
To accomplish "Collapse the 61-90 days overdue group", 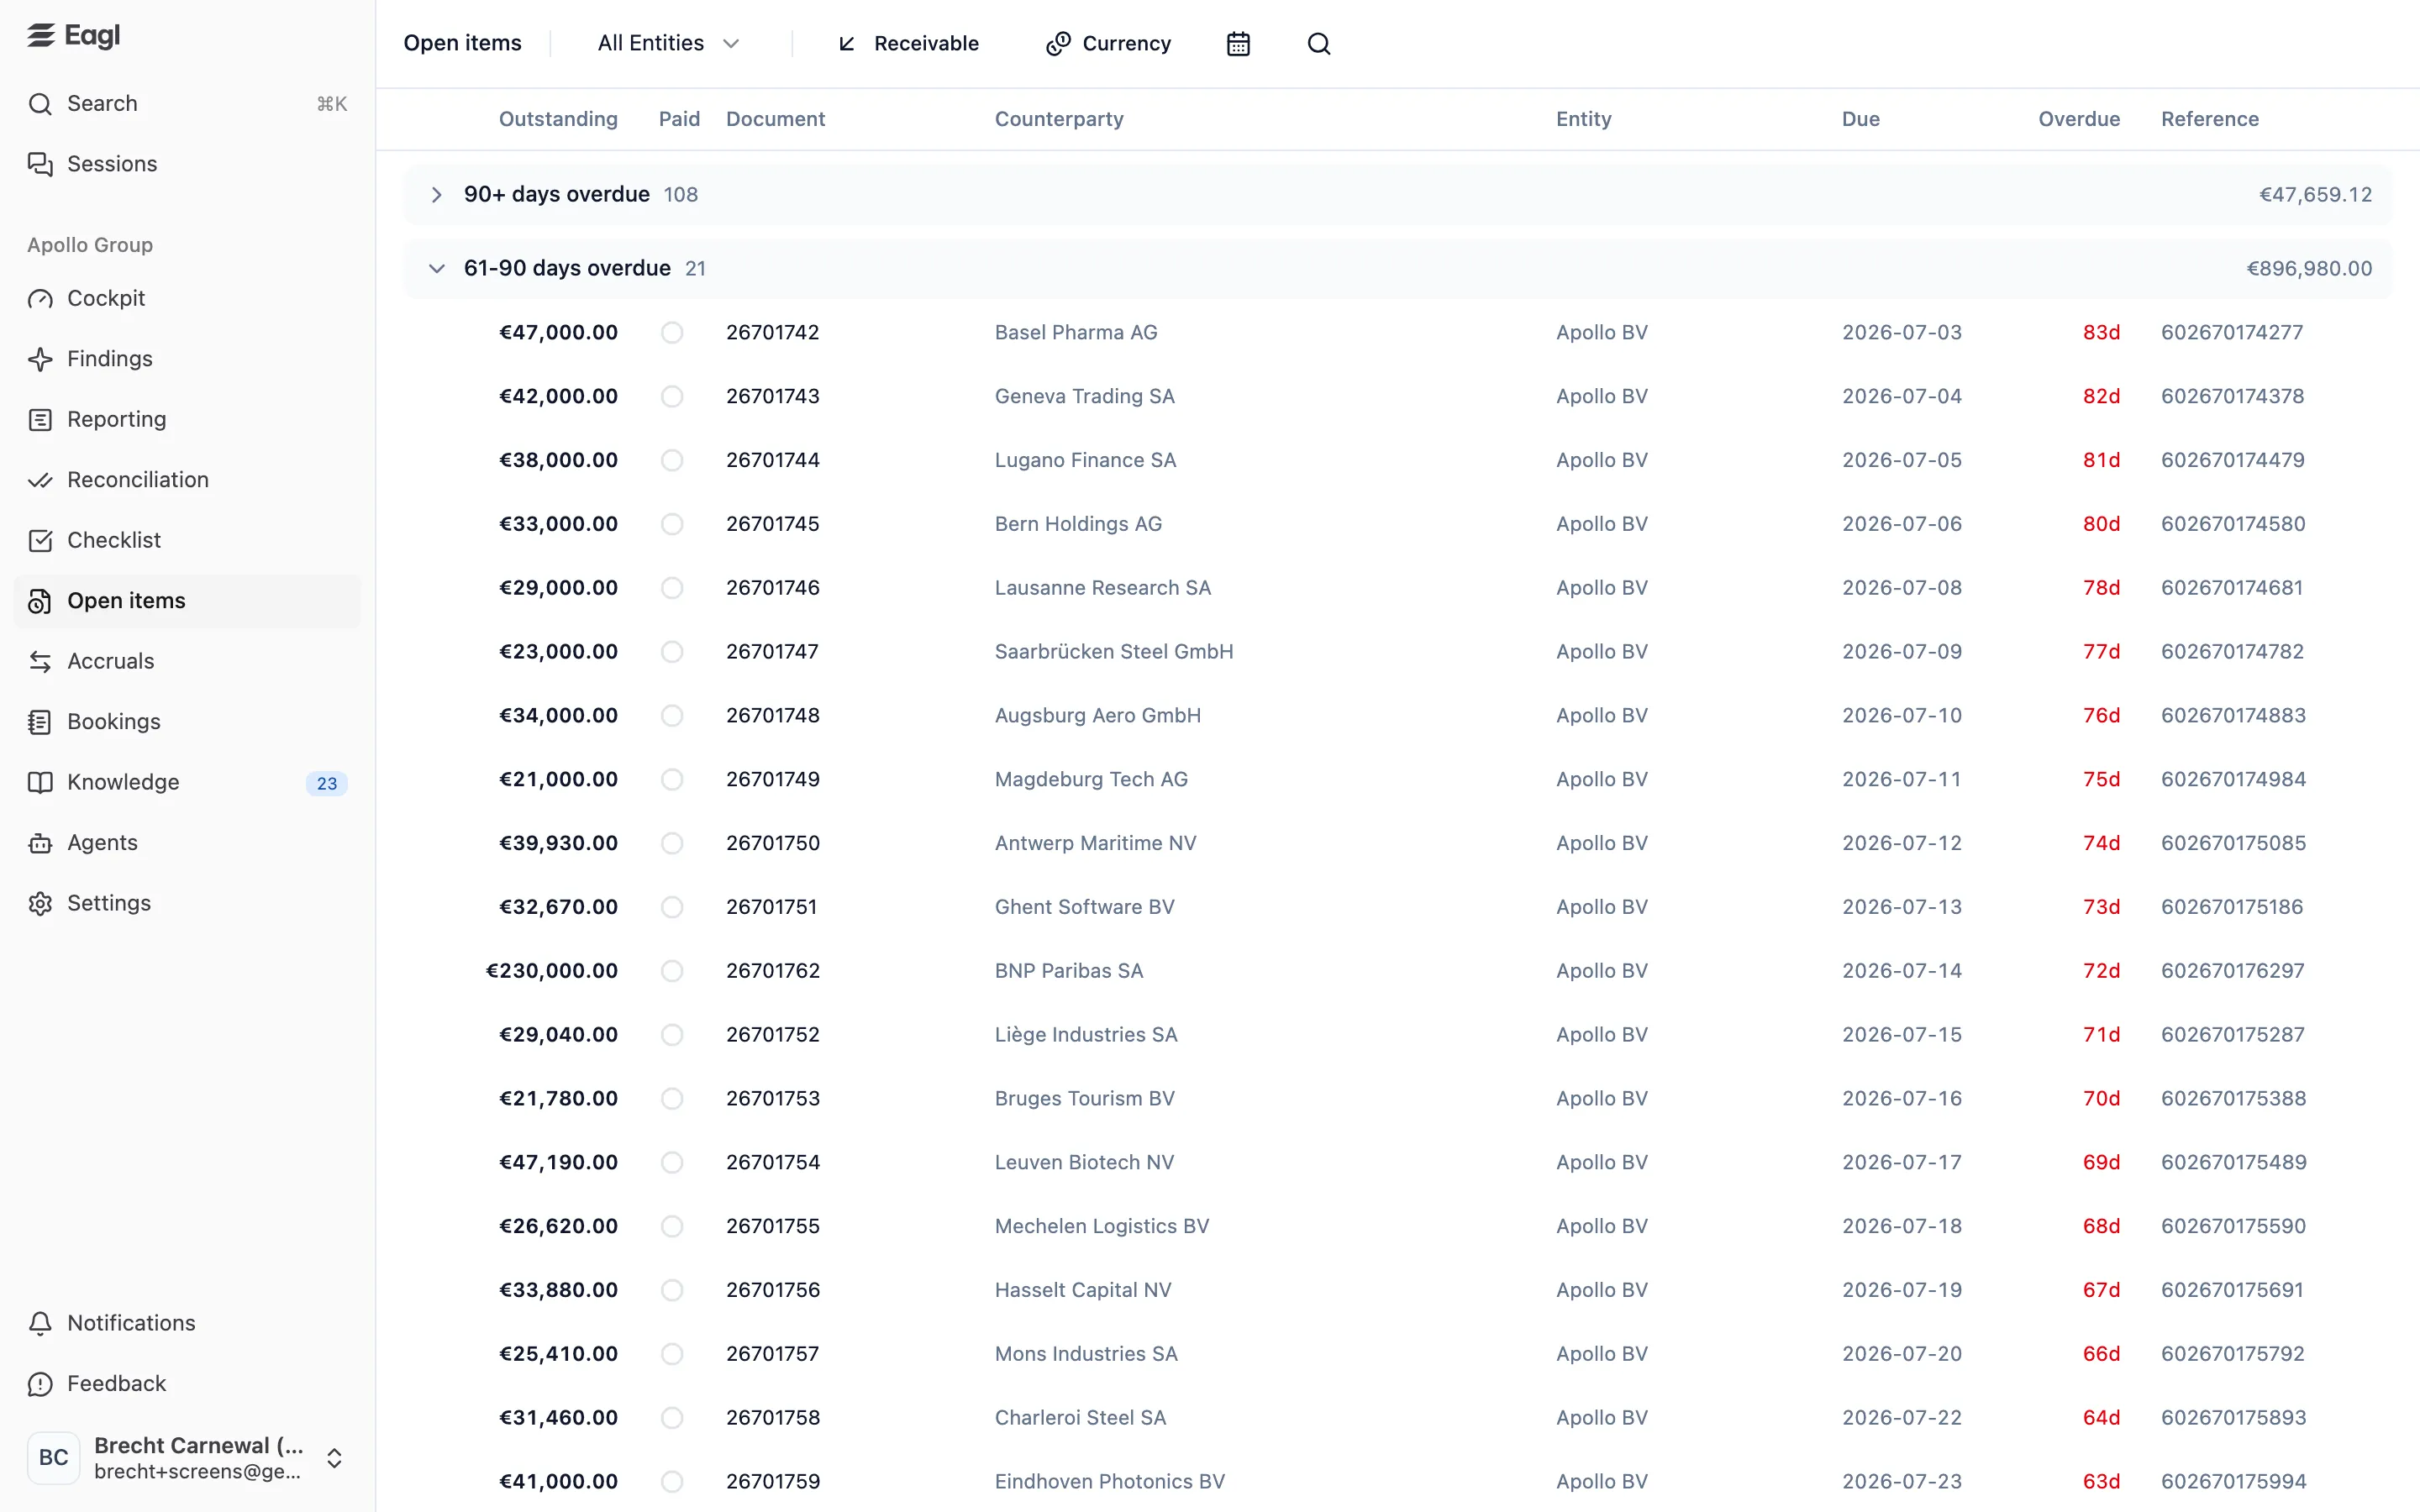I will [x=436, y=269].
